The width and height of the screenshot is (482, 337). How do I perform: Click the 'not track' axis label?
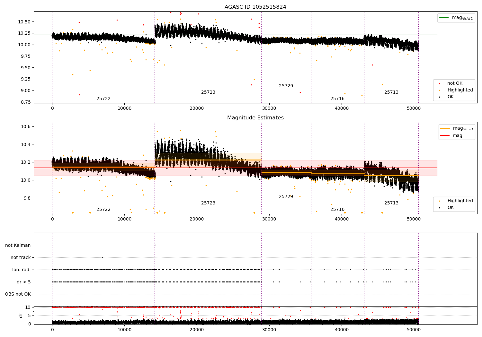click(21, 258)
